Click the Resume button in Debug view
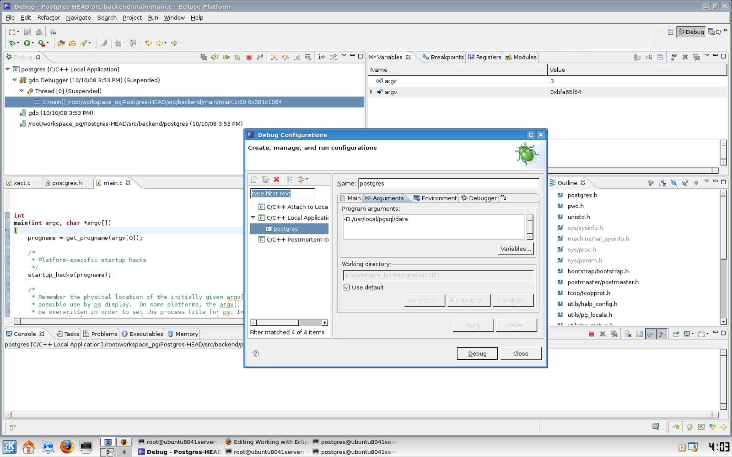This screenshot has height=457, width=732. 226,57
